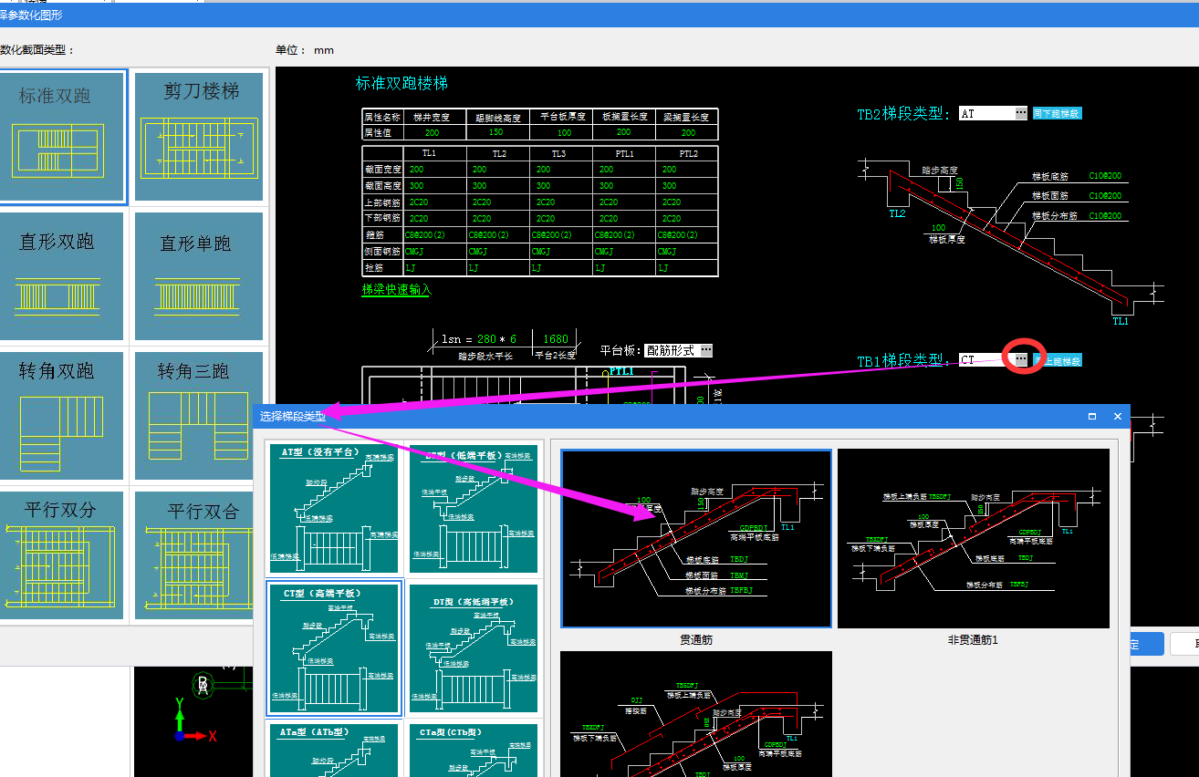The width and height of the screenshot is (1199, 777).
Task: Edit the 梁搁置长度 value 200
Action: click(x=686, y=133)
